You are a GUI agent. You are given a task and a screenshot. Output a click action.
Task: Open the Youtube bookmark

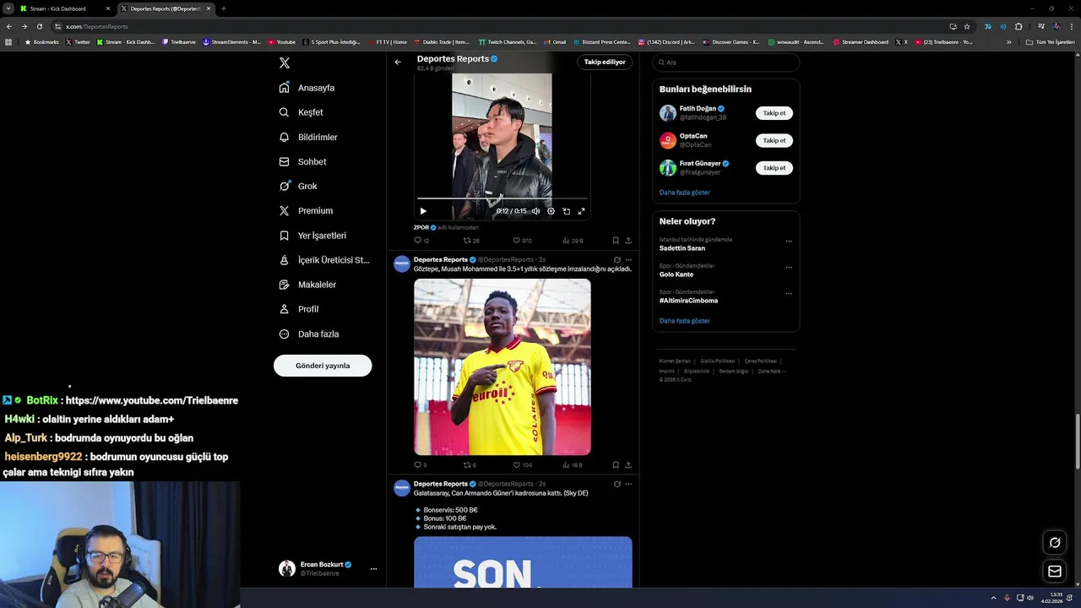282,42
